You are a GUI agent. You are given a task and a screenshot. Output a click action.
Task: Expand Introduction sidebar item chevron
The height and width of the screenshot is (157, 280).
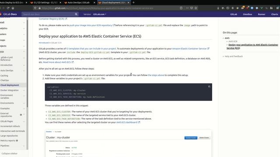24,65
